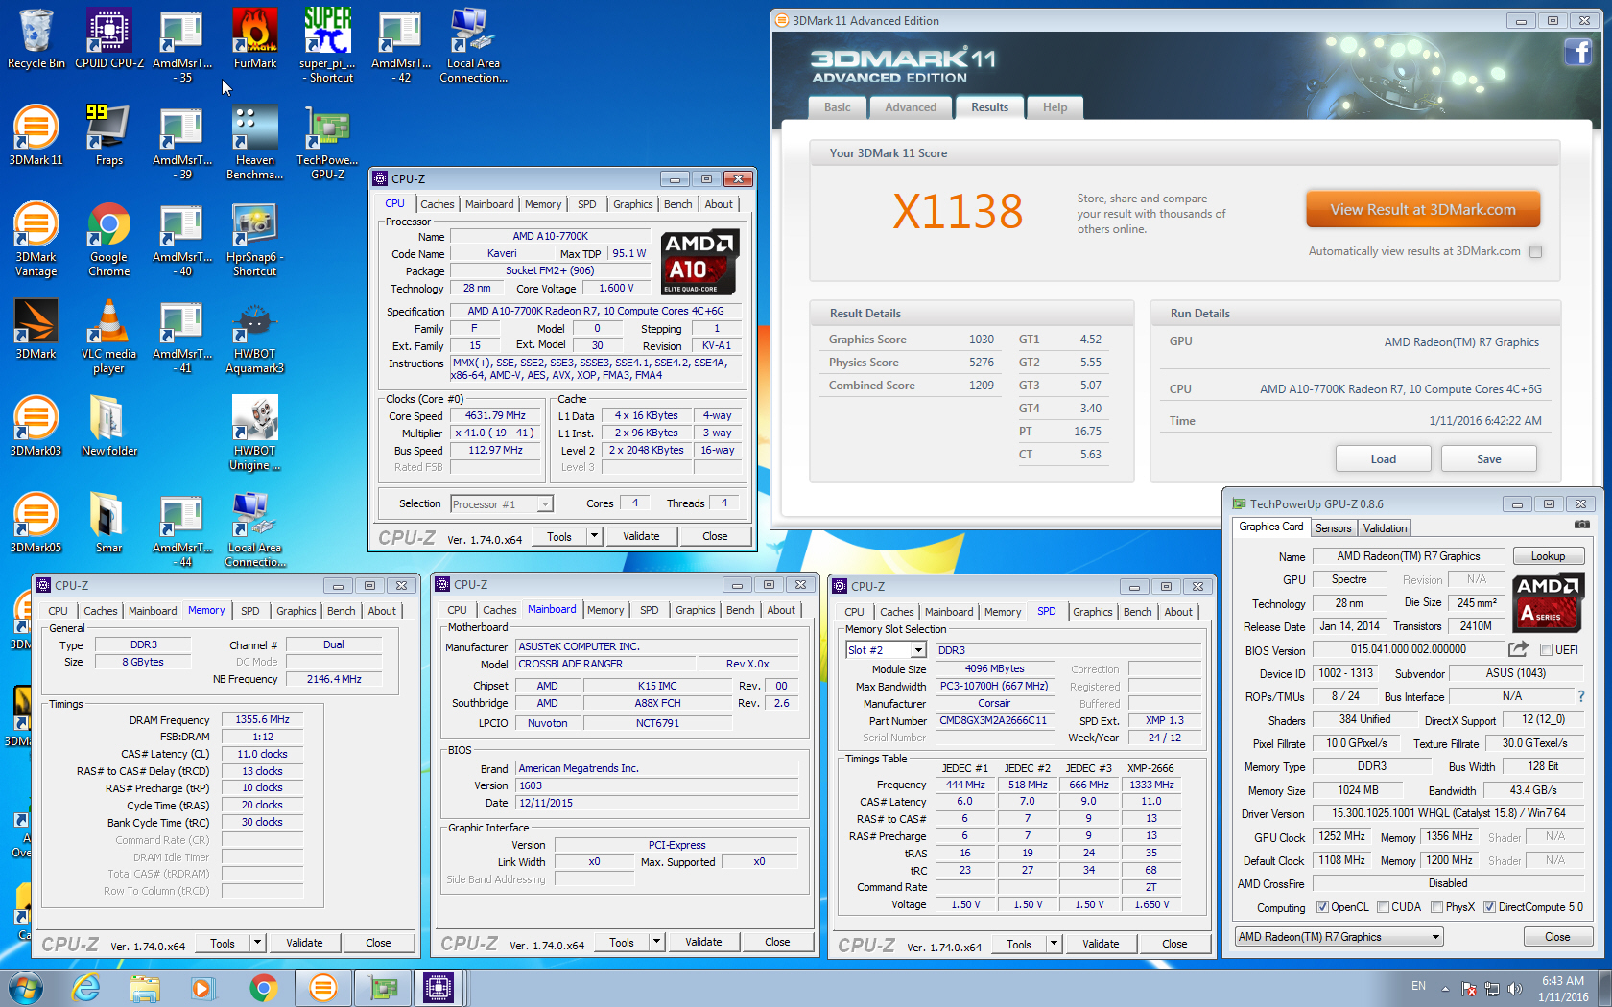Open Slot #2 memory slot dropdown
Image resolution: width=1612 pixels, height=1007 pixels.
(x=885, y=650)
